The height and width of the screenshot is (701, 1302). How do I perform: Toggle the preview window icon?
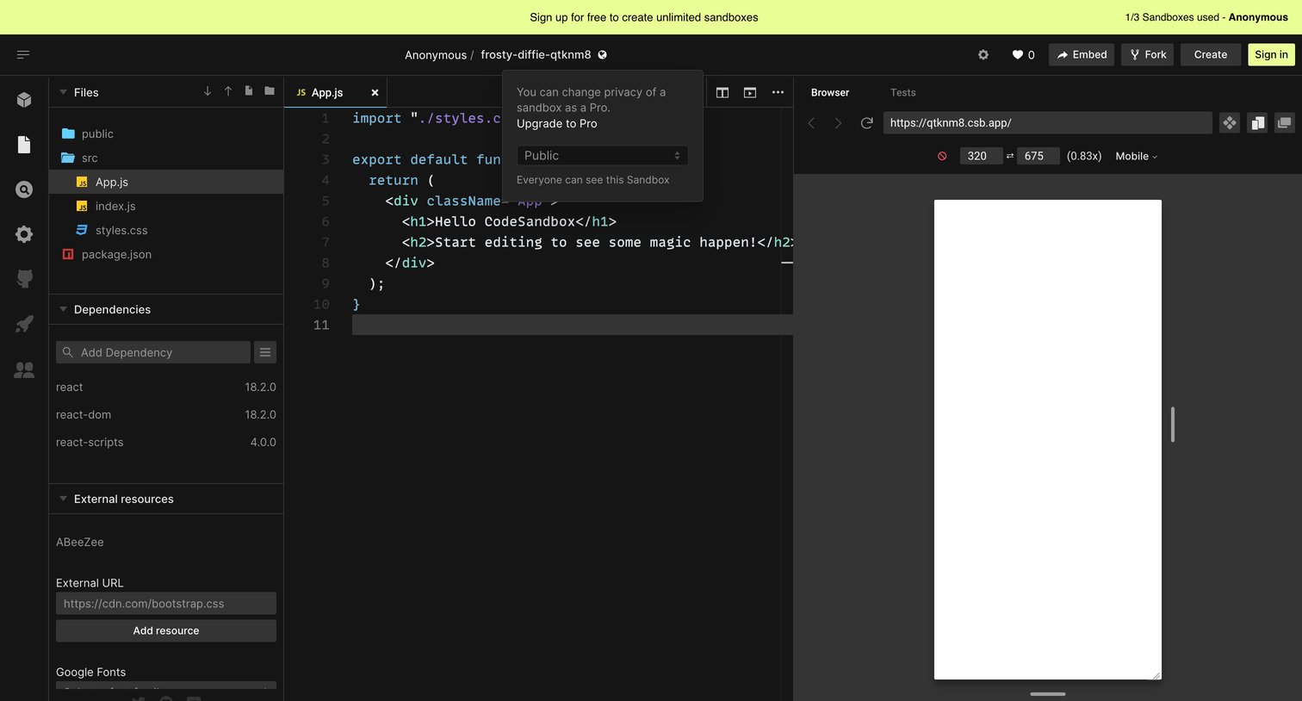[750, 92]
